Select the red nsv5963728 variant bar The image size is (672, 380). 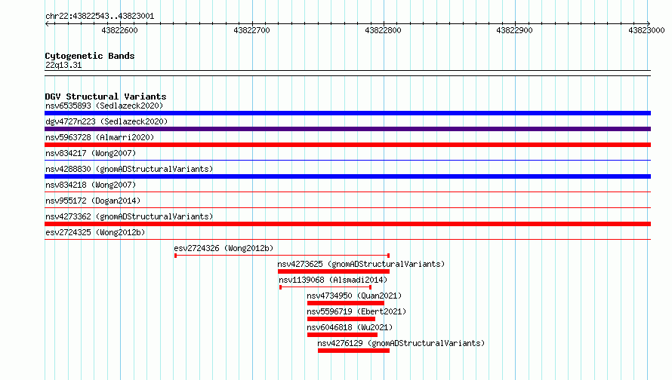[347, 145]
